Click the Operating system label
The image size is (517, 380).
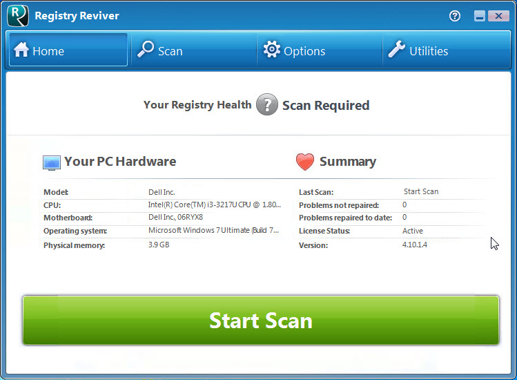[75, 231]
